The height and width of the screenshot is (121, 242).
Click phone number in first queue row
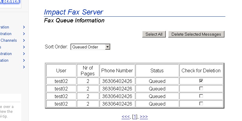click(x=117, y=81)
